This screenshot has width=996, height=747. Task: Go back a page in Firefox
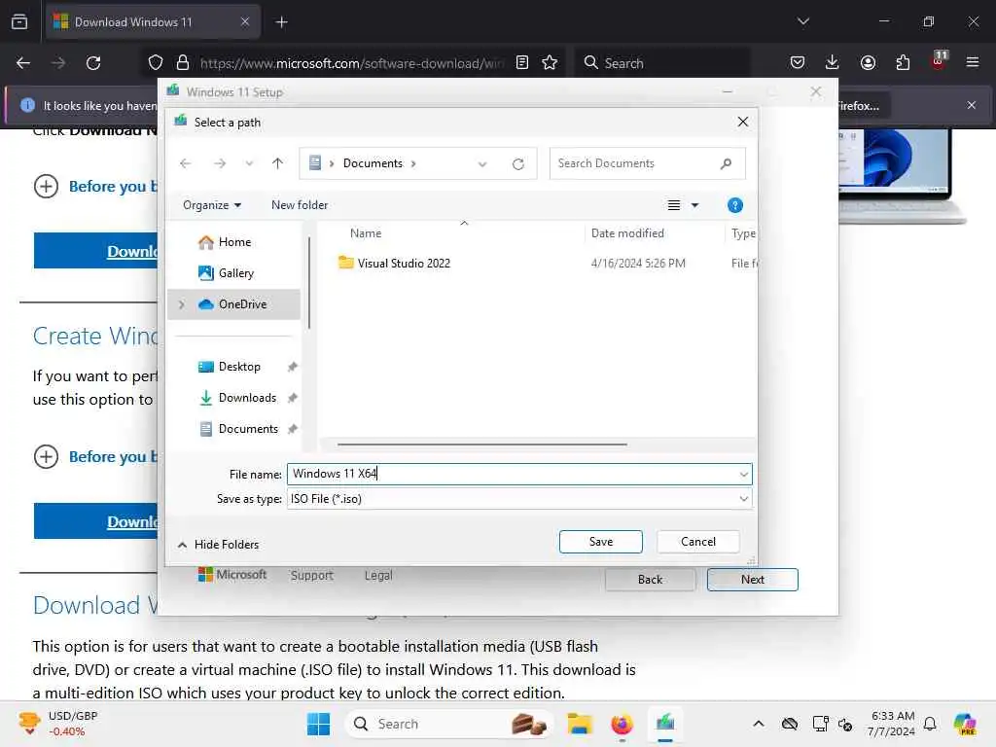point(23,63)
